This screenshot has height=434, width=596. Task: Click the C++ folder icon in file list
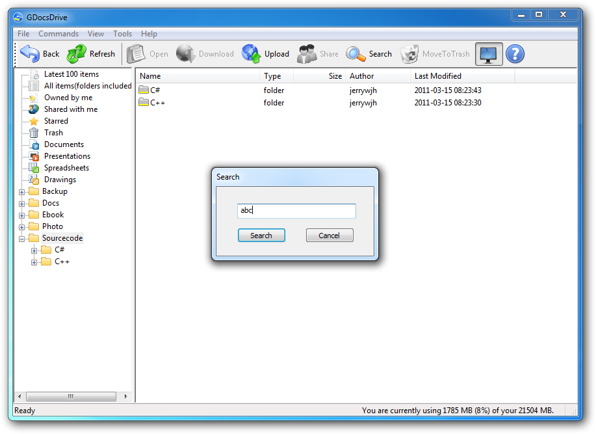(x=144, y=102)
